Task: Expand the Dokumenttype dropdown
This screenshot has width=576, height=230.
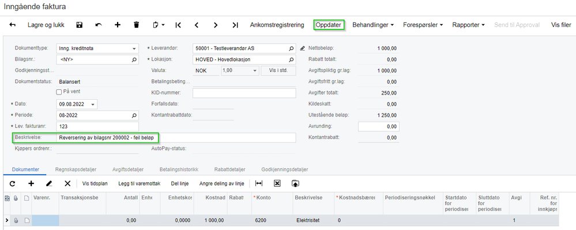Action: pos(134,48)
